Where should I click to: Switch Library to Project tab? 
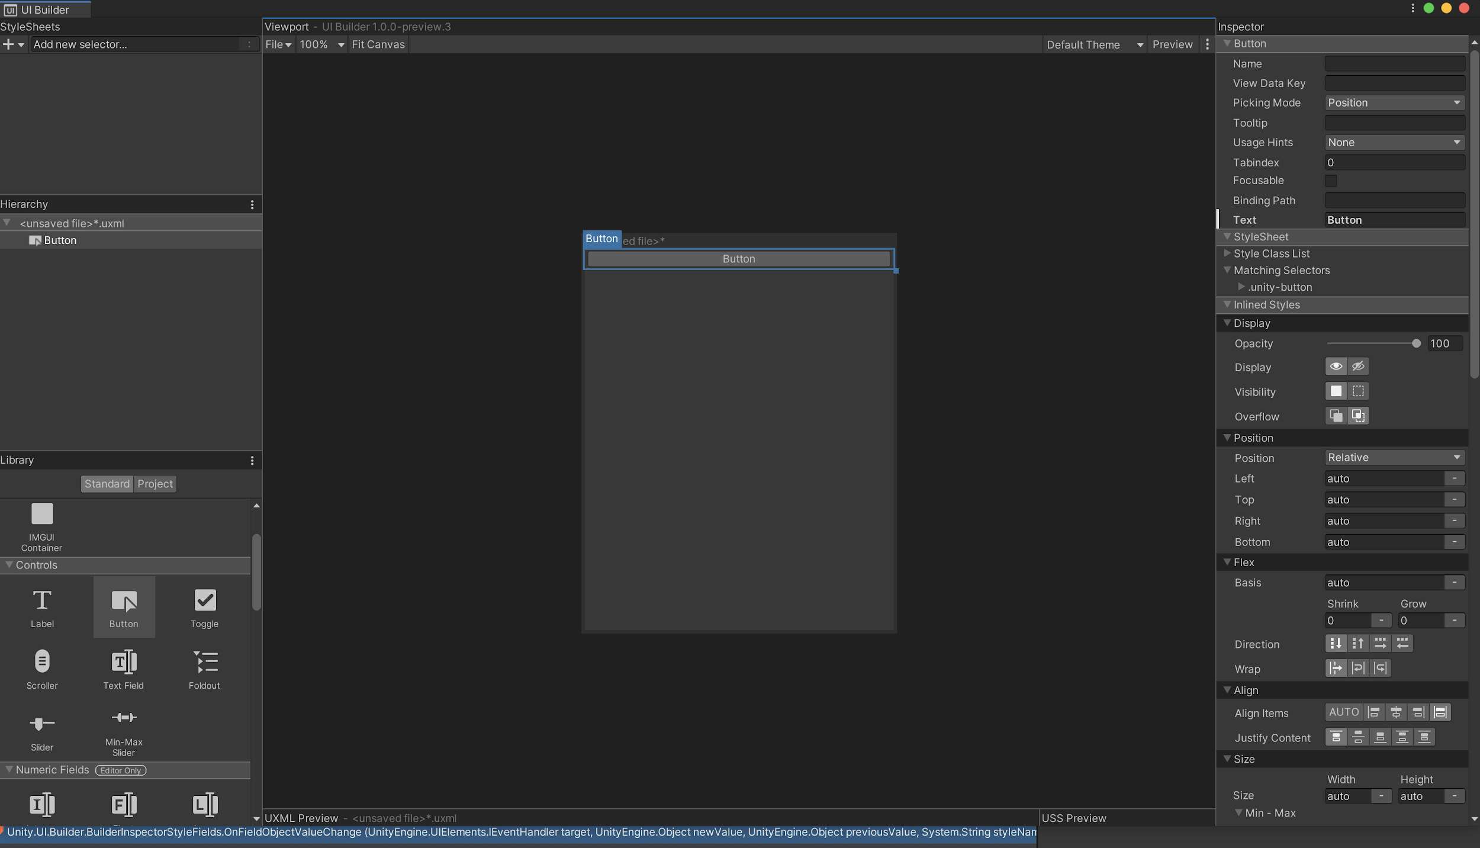point(155,484)
